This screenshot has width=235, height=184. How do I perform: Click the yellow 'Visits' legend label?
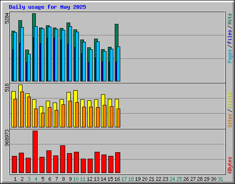[229, 100]
